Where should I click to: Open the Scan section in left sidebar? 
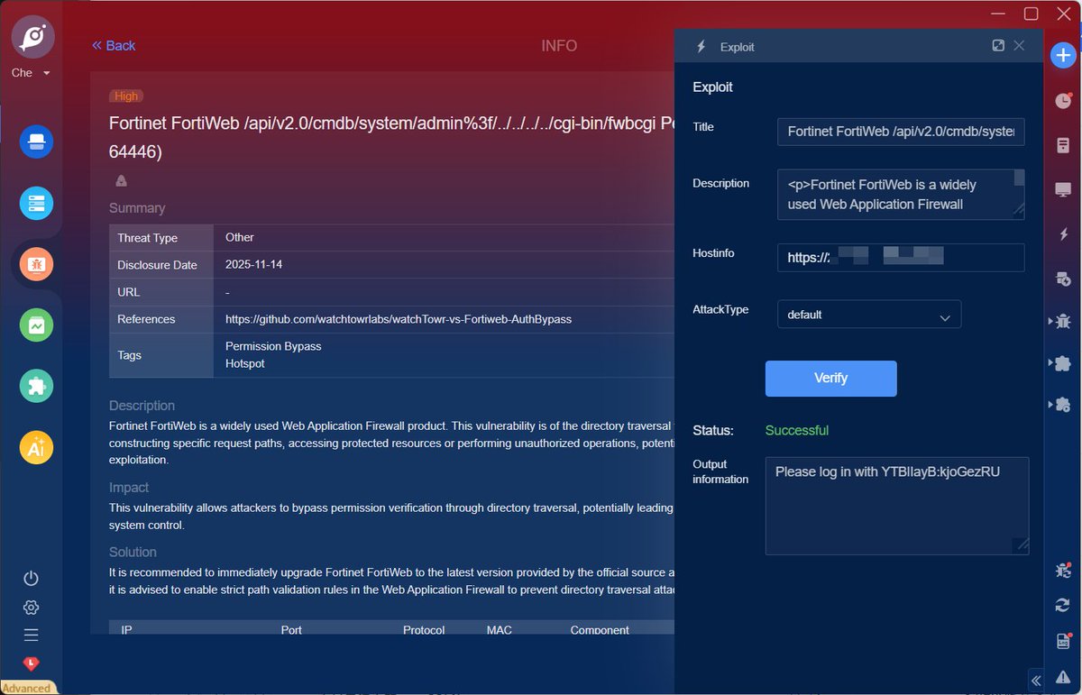click(37, 142)
